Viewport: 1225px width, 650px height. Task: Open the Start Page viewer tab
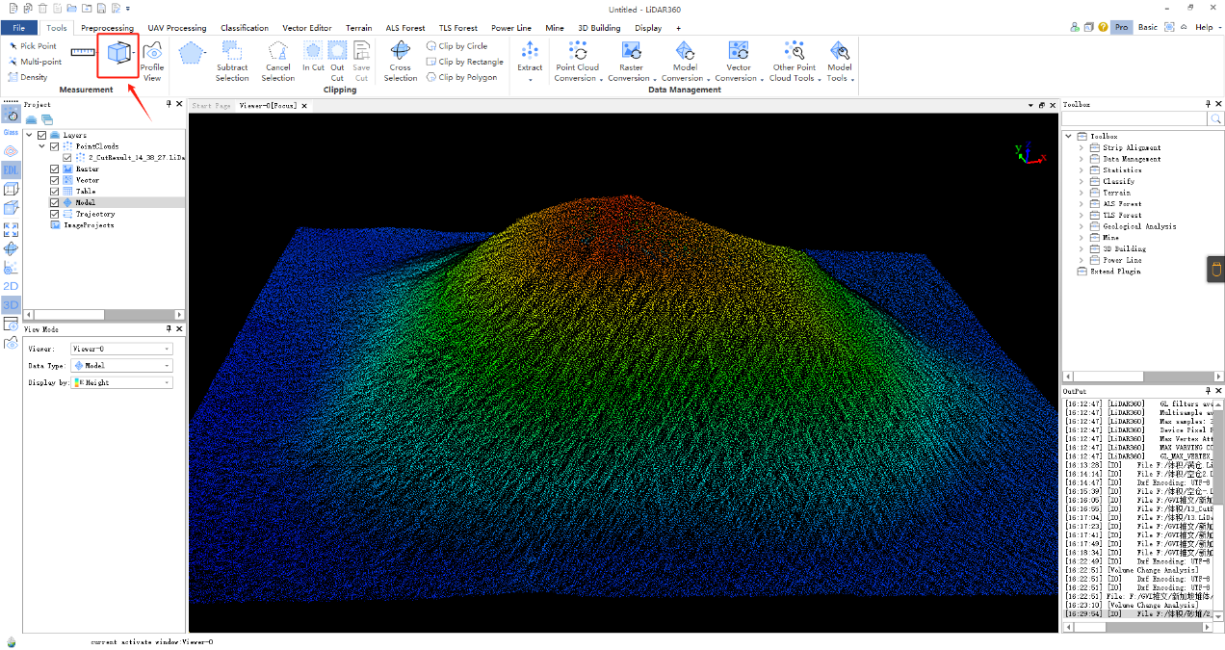pyautogui.click(x=210, y=105)
